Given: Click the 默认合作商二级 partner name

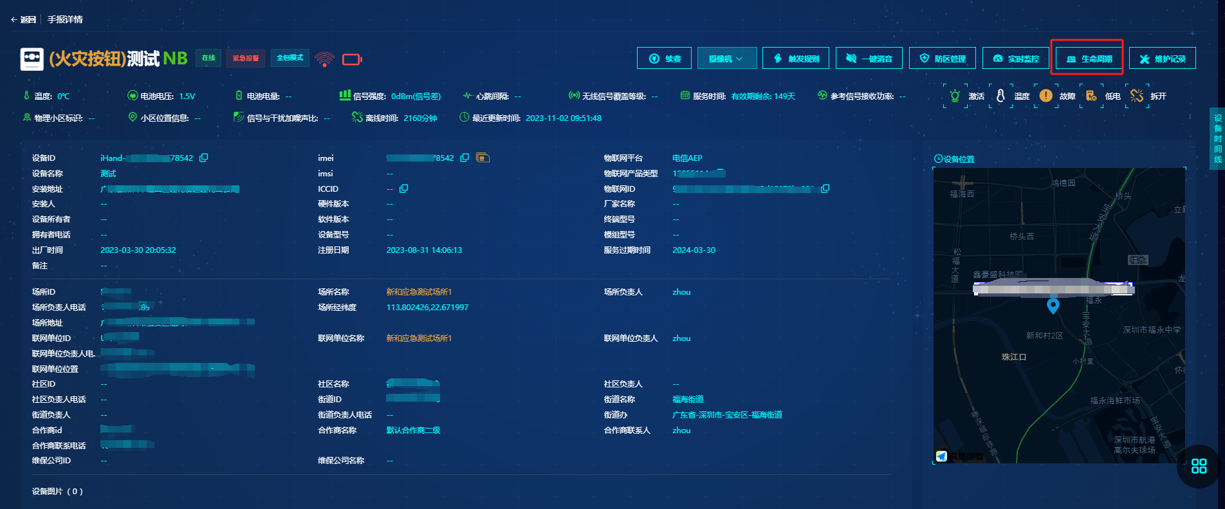Looking at the screenshot, I should [413, 430].
